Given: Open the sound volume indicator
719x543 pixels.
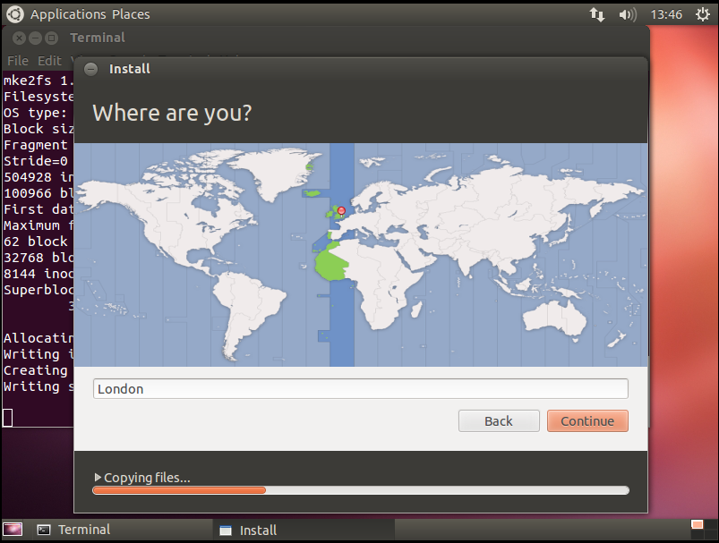Looking at the screenshot, I should tap(628, 14).
